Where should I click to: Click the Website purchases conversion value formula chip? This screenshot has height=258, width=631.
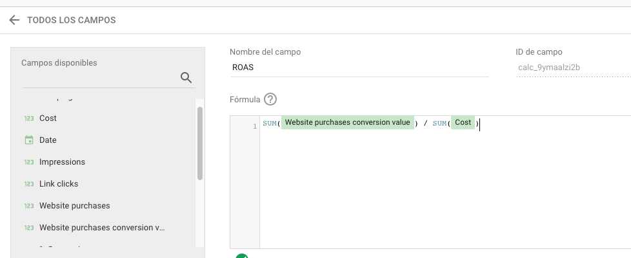coord(347,122)
